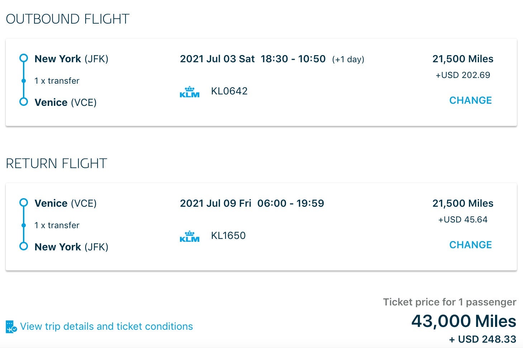Click the OUTBOUND FLIGHT heading
The width and height of the screenshot is (523, 348).
pos(67,19)
